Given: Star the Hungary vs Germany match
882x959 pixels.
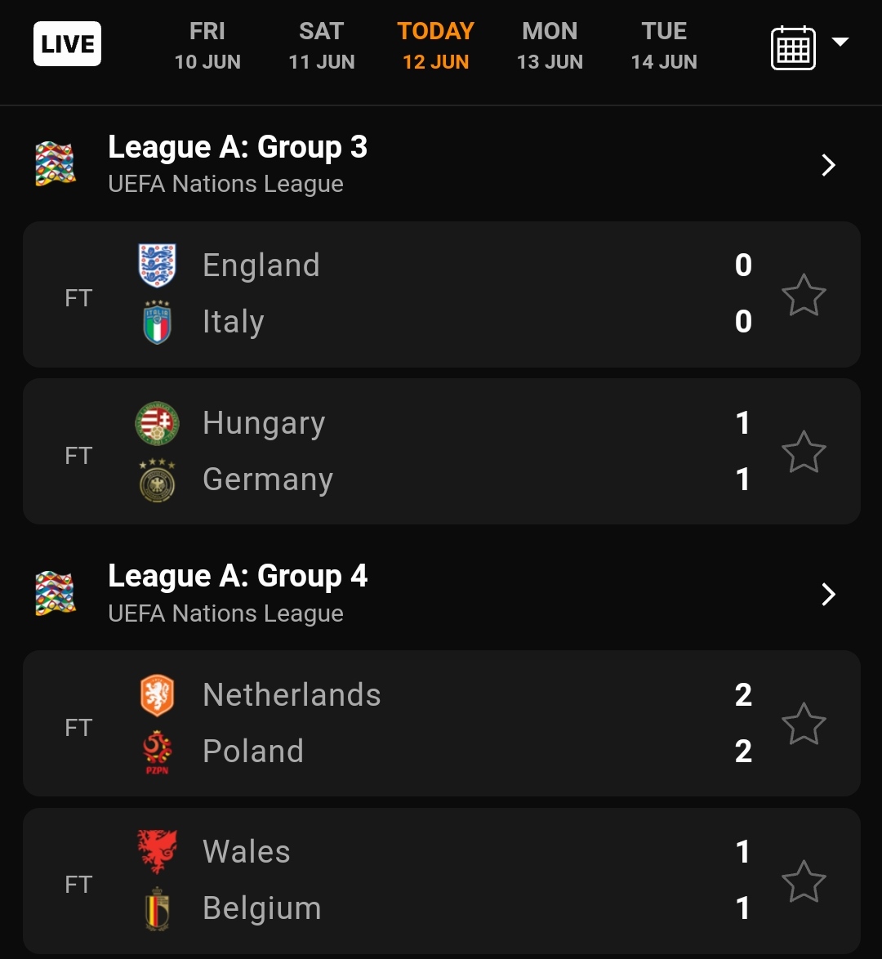Looking at the screenshot, I should (x=804, y=452).
